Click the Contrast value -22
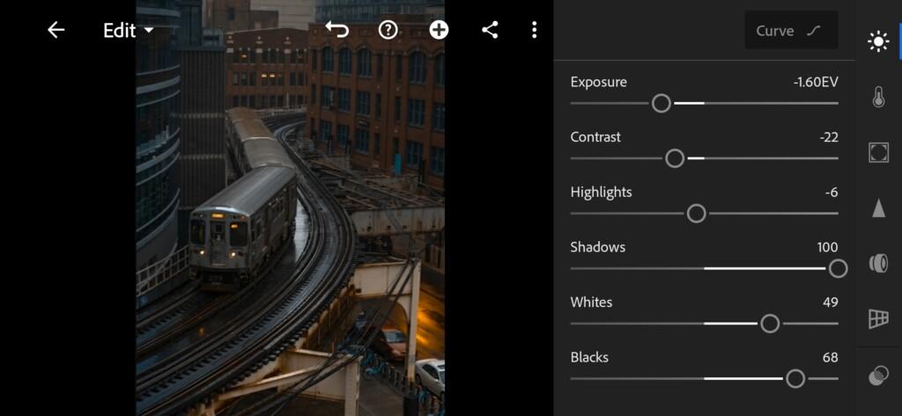902x416 pixels. click(x=829, y=137)
